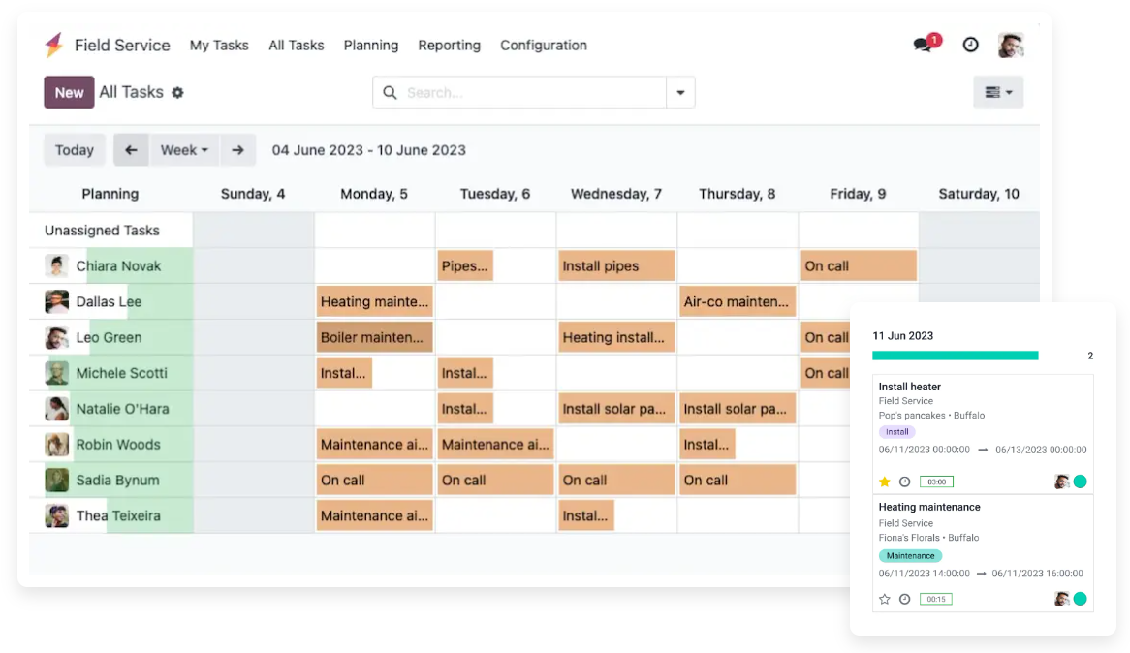This screenshot has height=653, width=1130.
Task: Click into the Search input field
Action: (533, 93)
